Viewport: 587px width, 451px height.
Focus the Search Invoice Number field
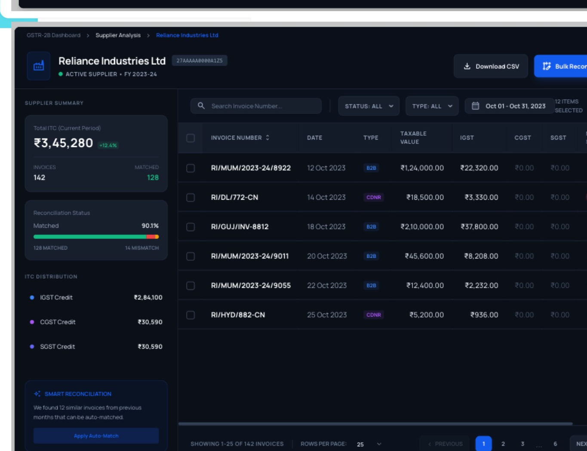tap(256, 106)
